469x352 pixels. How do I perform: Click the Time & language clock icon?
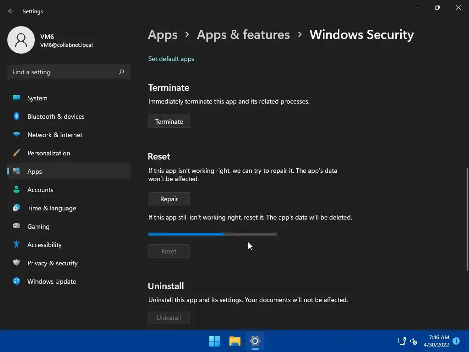pos(16,208)
